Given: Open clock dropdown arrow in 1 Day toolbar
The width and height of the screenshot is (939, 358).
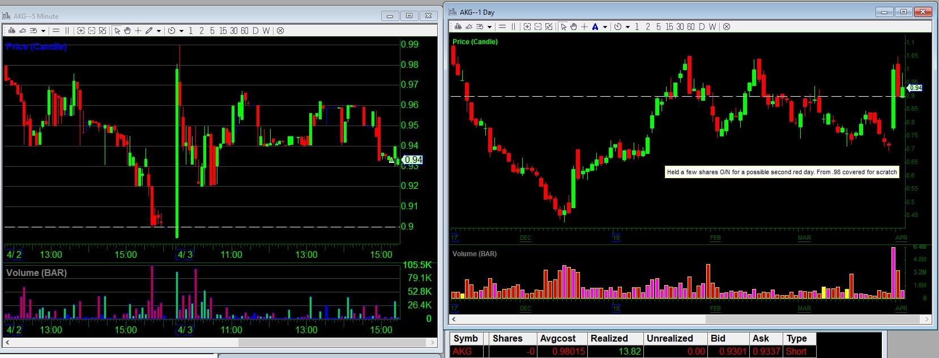Looking at the screenshot, I should (628, 27).
